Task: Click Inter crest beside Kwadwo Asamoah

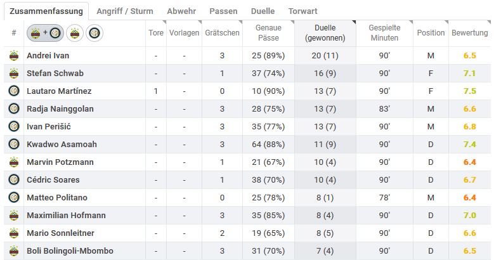Action: [14, 145]
